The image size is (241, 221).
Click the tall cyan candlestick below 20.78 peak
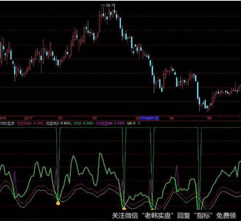[x=120, y=23]
